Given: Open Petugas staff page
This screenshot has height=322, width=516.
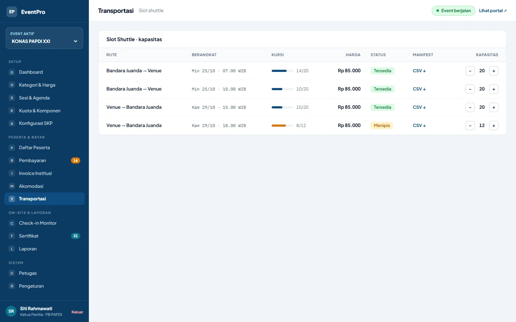Looking at the screenshot, I should 44,273.
